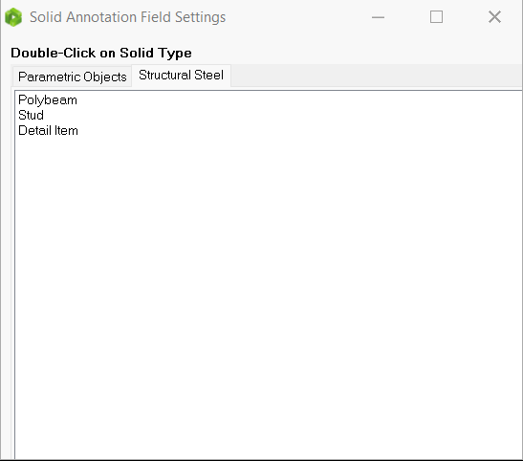Click the square maximize icon in the title bar

click(x=436, y=16)
